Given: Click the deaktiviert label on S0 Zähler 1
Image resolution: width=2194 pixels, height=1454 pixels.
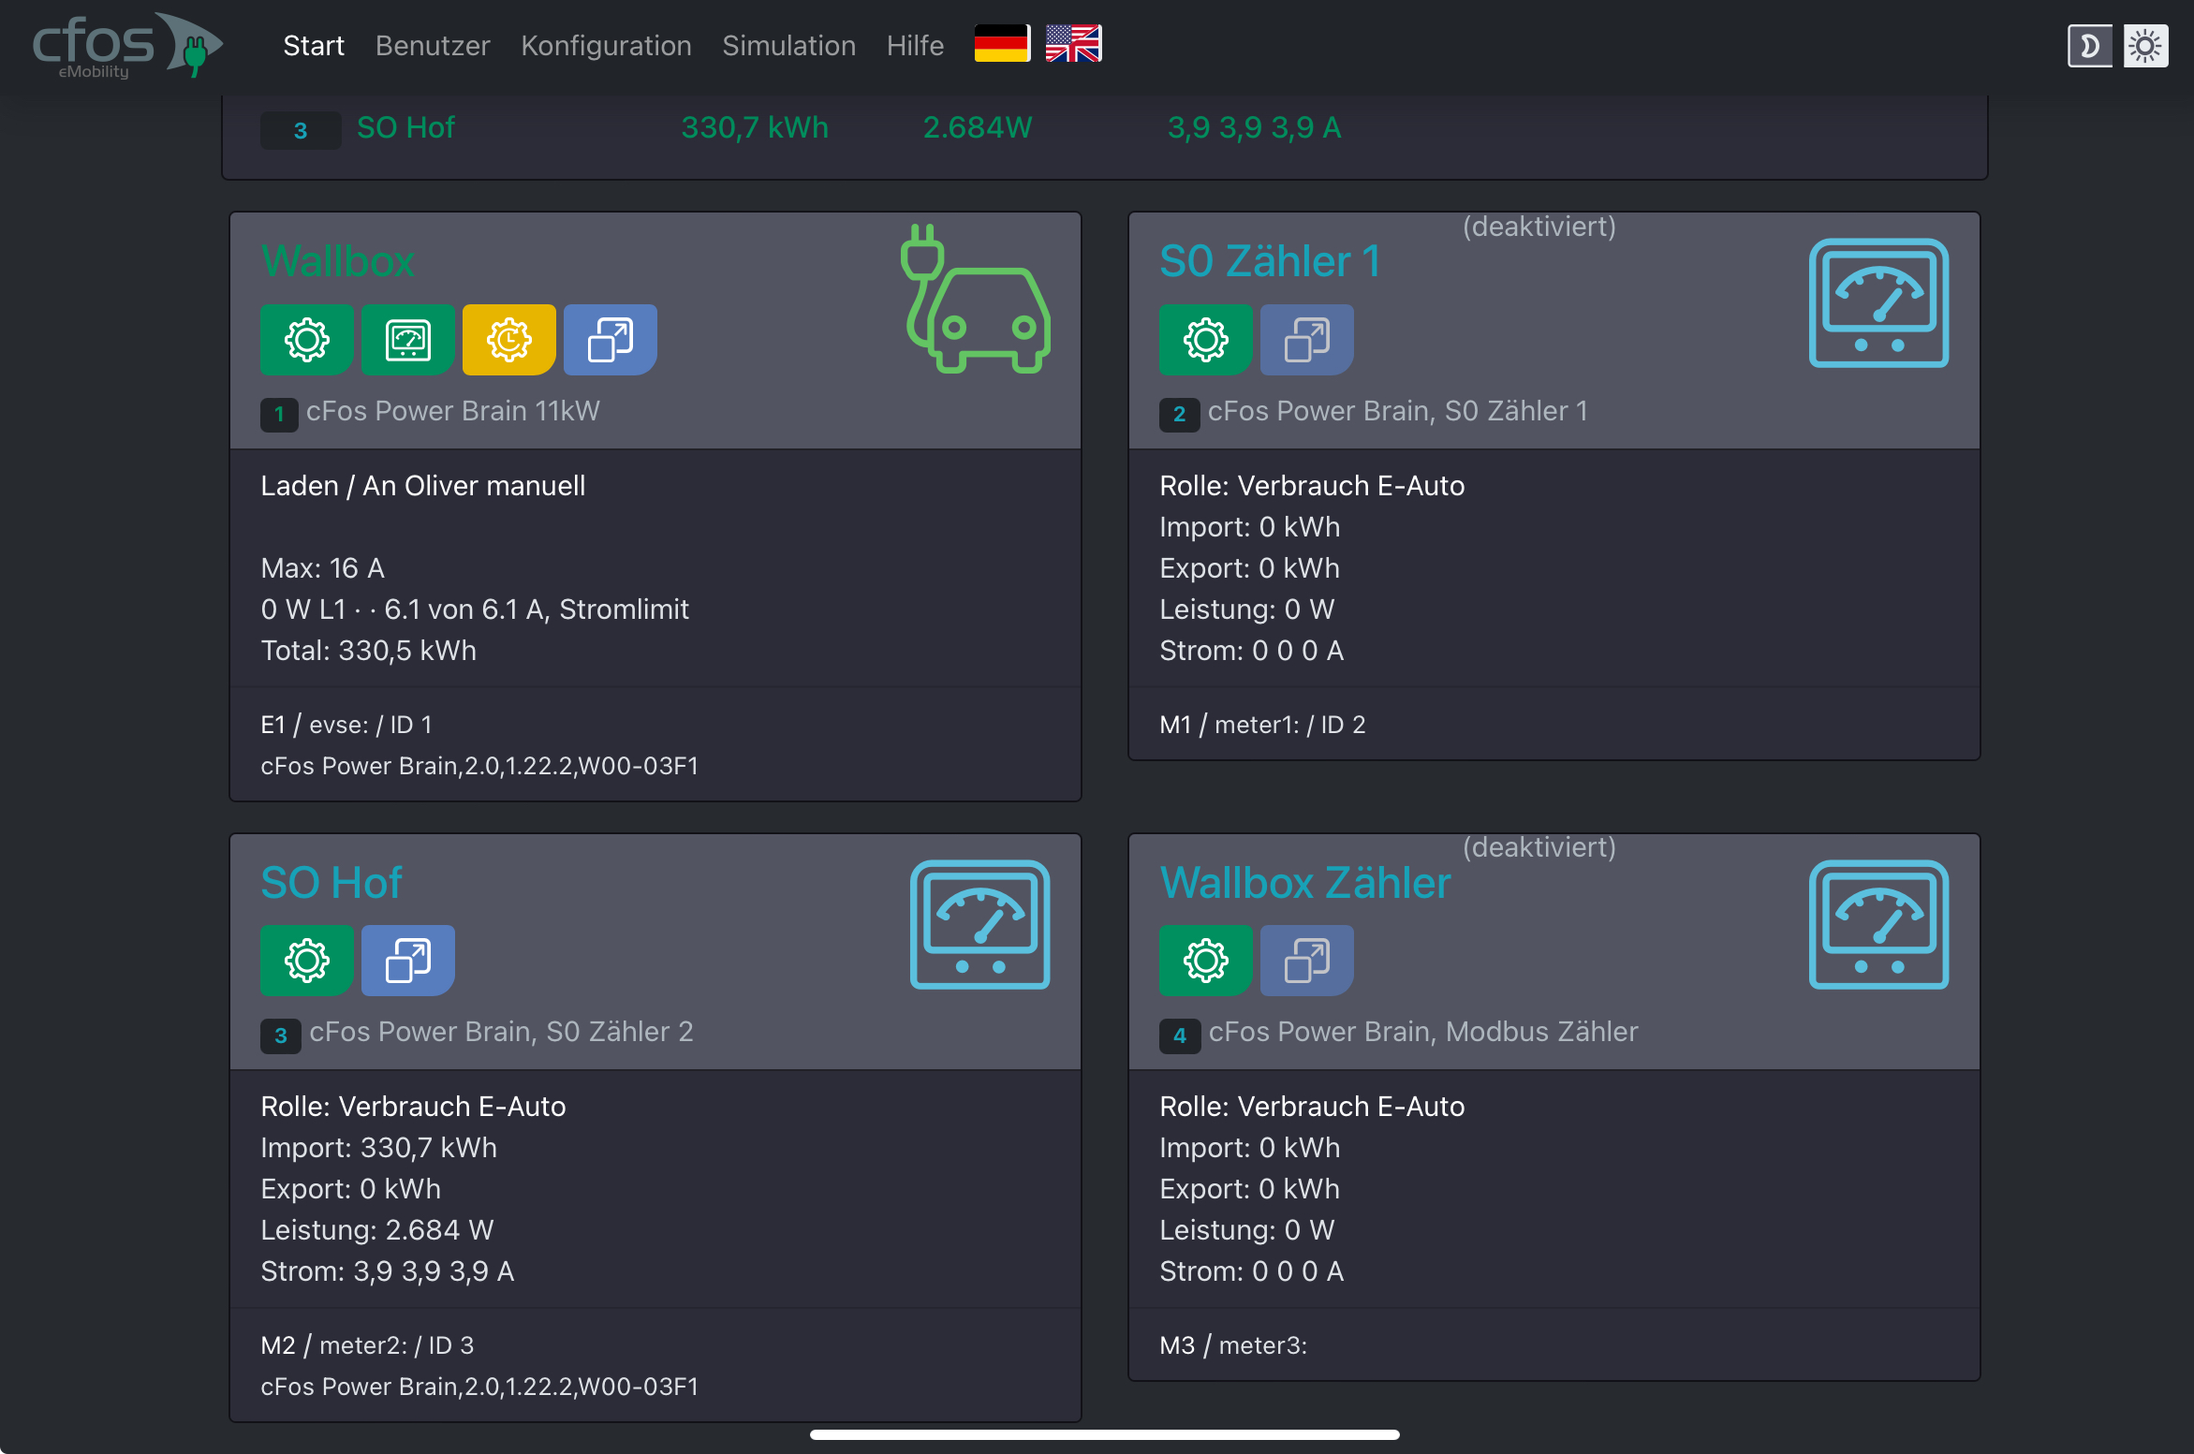Looking at the screenshot, I should point(1539,227).
